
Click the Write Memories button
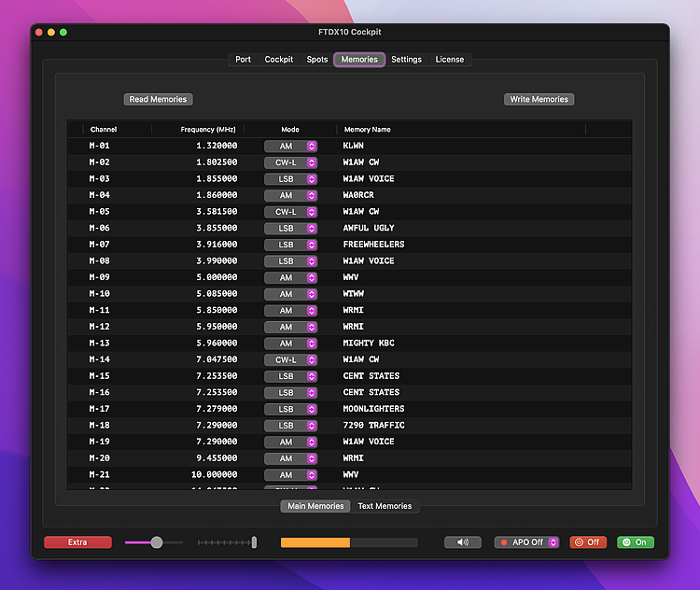click(539, 99)
